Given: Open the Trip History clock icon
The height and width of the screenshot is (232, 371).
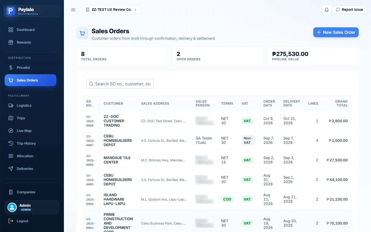Looking at the screenshot, I should point(11,143).
